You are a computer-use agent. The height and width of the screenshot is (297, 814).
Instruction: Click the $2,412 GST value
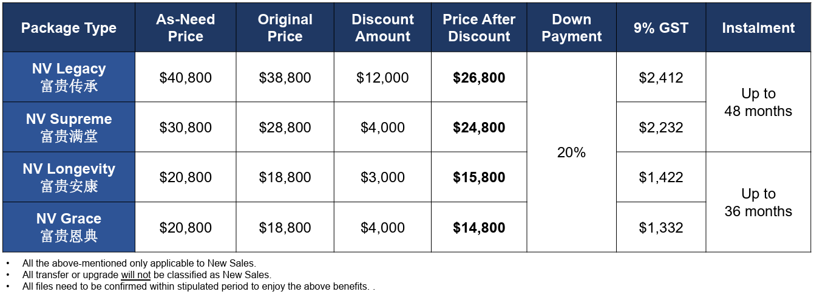pos(661,77)
